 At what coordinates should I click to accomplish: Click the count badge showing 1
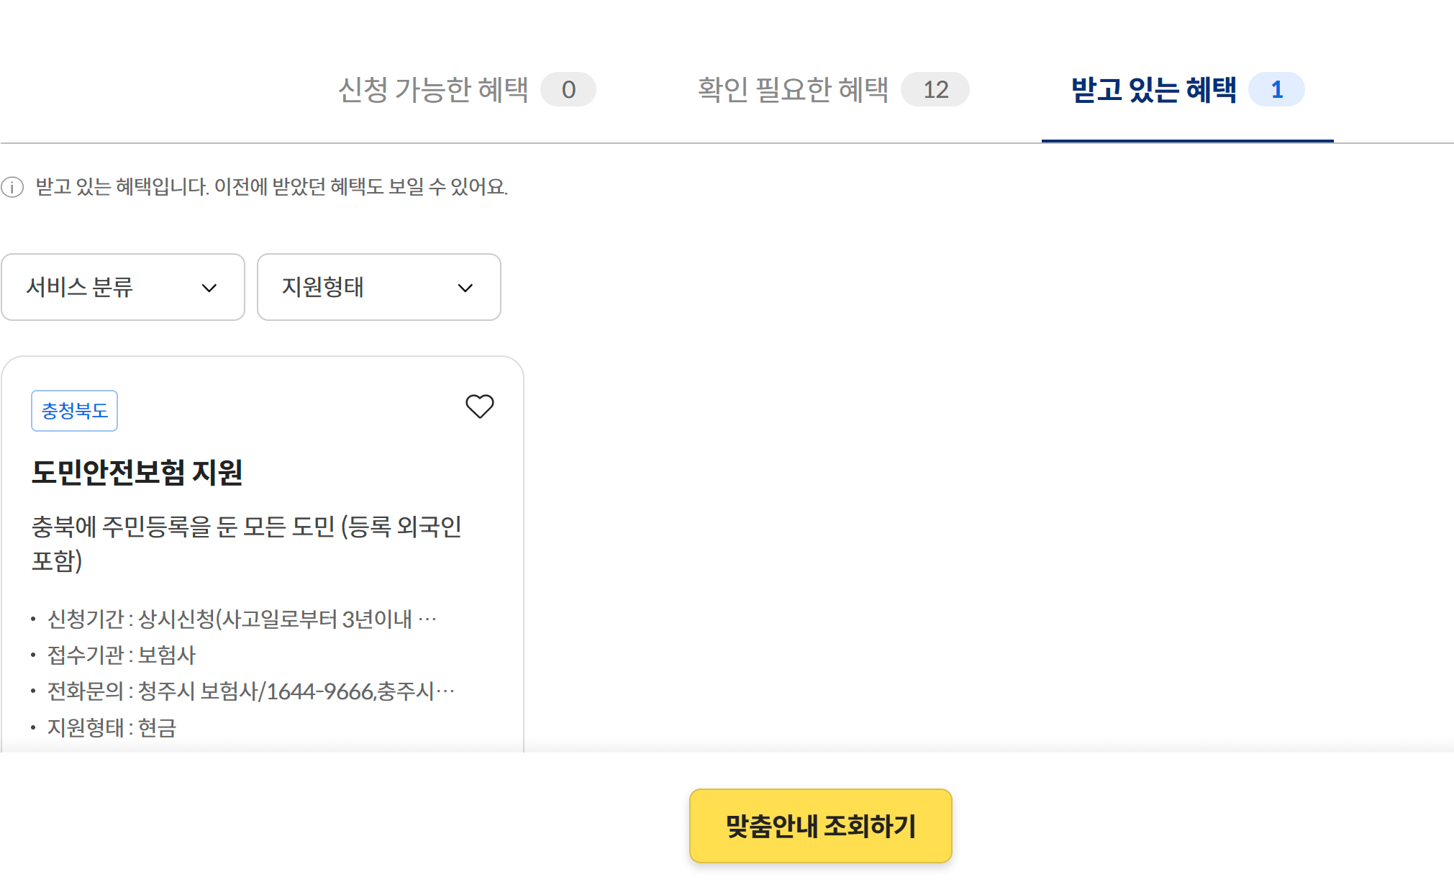coord(1277,89)
